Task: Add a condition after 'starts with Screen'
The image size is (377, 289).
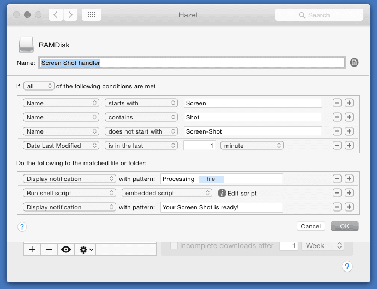Action: coord(349,103)
